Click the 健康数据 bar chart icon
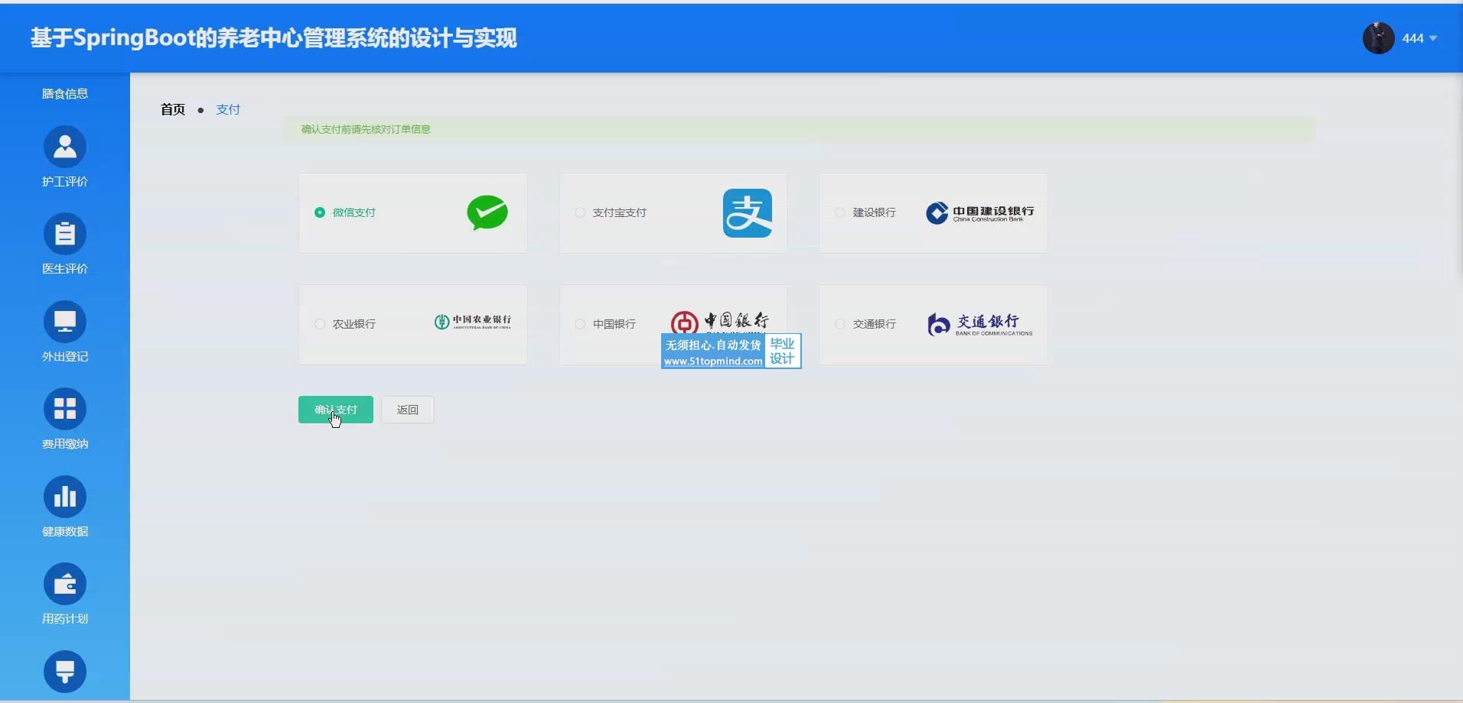 coord(65,497)
